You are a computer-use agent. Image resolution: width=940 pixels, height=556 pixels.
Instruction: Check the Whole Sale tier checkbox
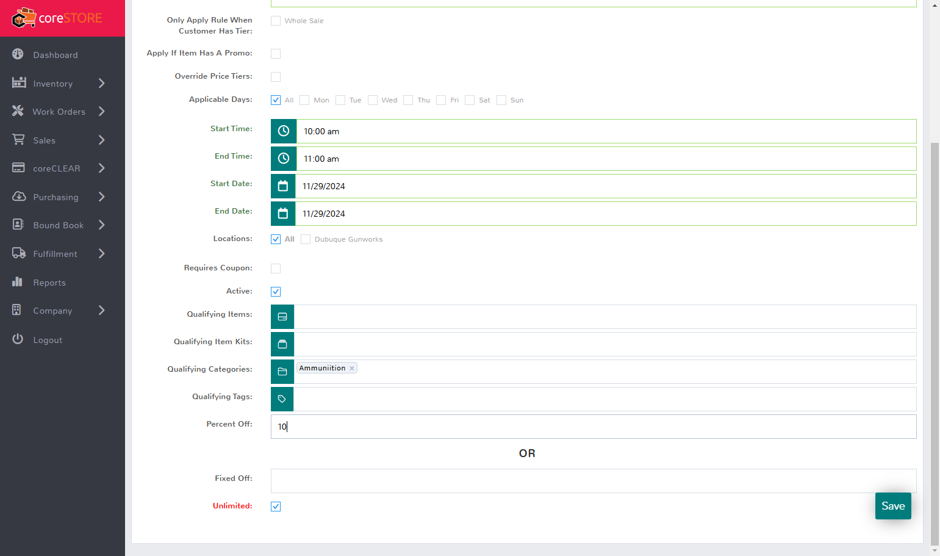pos(276,21)
